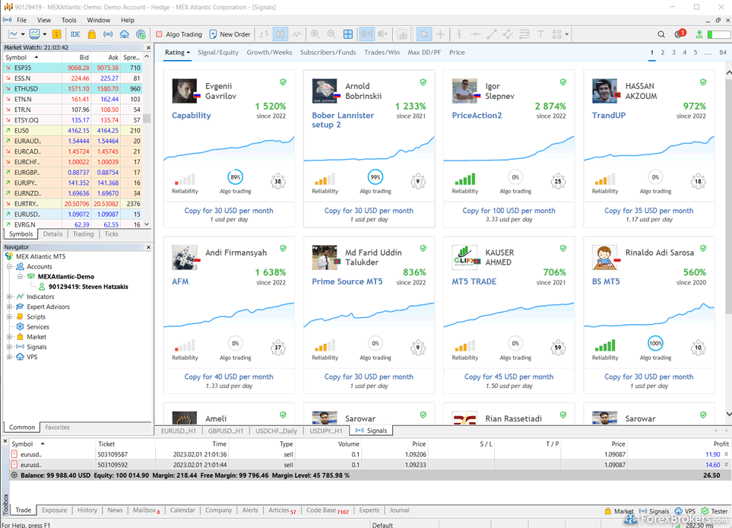Copy PriceAction2 signal for 100 USD

pos(509,211)
